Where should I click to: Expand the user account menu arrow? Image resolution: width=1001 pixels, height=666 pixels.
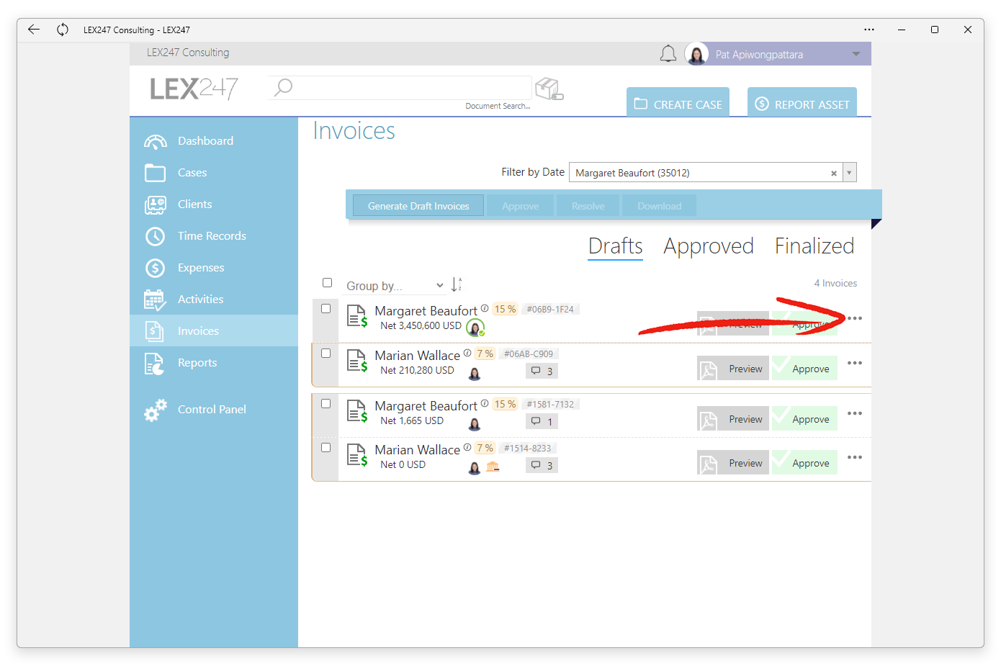[856, 54]
